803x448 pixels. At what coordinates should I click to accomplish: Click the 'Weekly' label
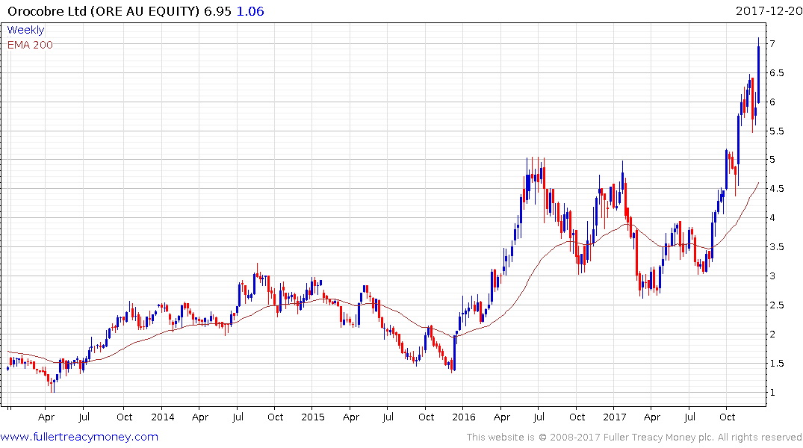(x=25, y=30)
